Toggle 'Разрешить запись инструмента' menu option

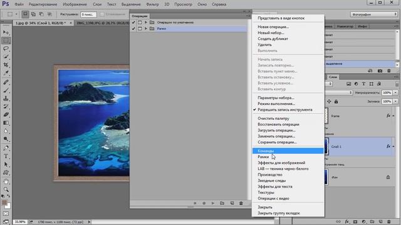point(285,110)
